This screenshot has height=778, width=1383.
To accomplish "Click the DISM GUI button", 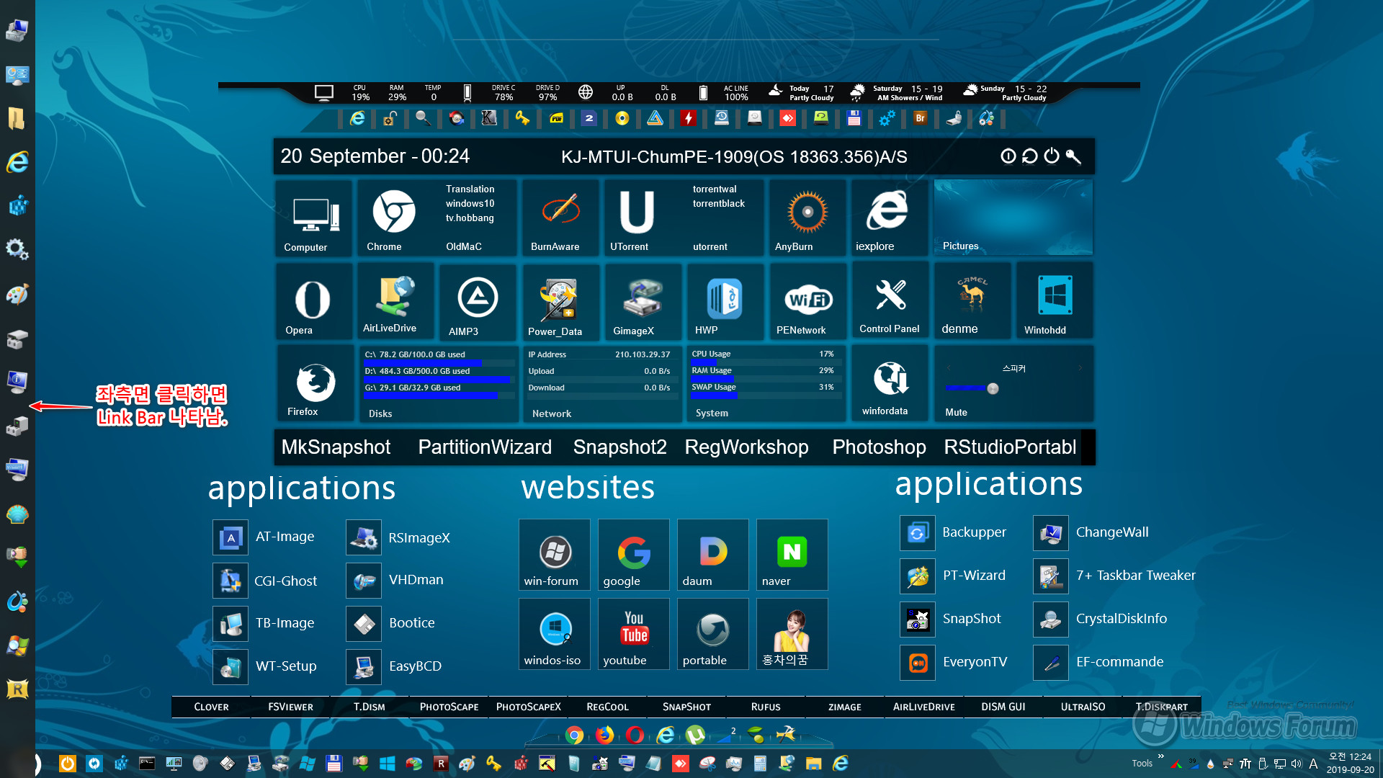I will [1003, 707].
